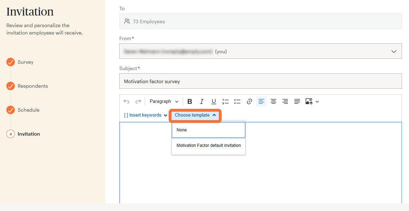Click the Redo arrow icon
The width and height of the screenshot is (409, 211).
point(138,101)
